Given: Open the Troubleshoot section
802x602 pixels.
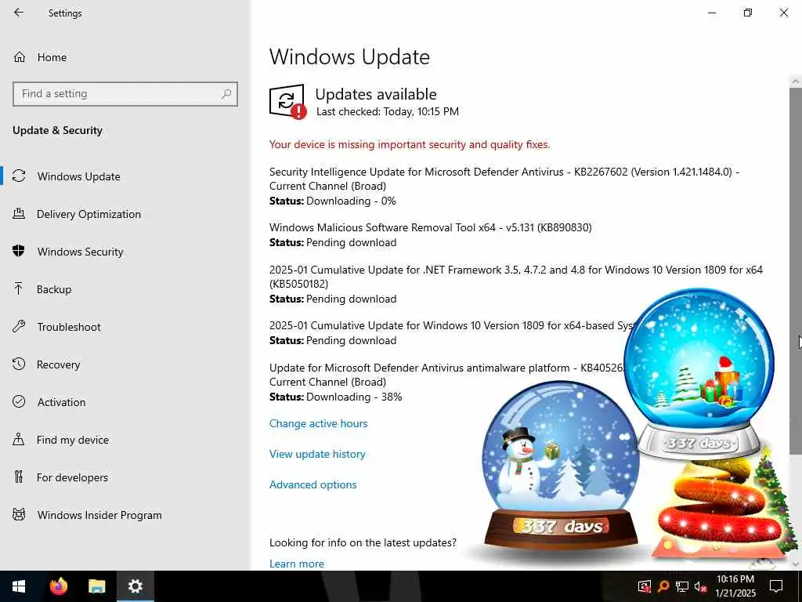Looking at the screenshot, I should click(x=125, y=327).
